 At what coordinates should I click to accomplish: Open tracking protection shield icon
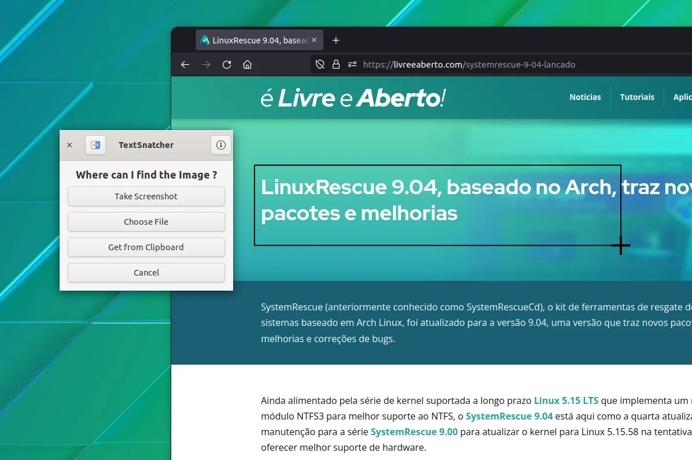pos(320,64)
